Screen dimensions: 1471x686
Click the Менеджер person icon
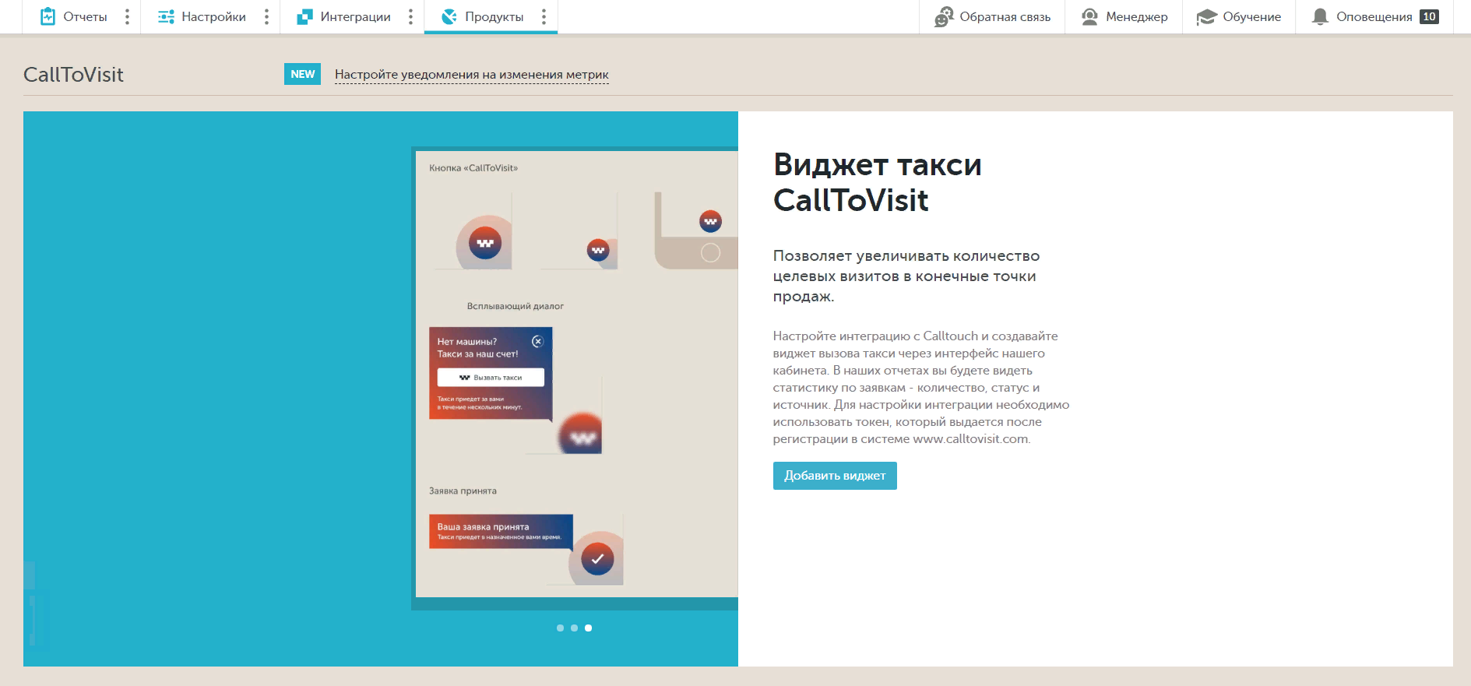pyautogui.click(x=1089, y=16)
